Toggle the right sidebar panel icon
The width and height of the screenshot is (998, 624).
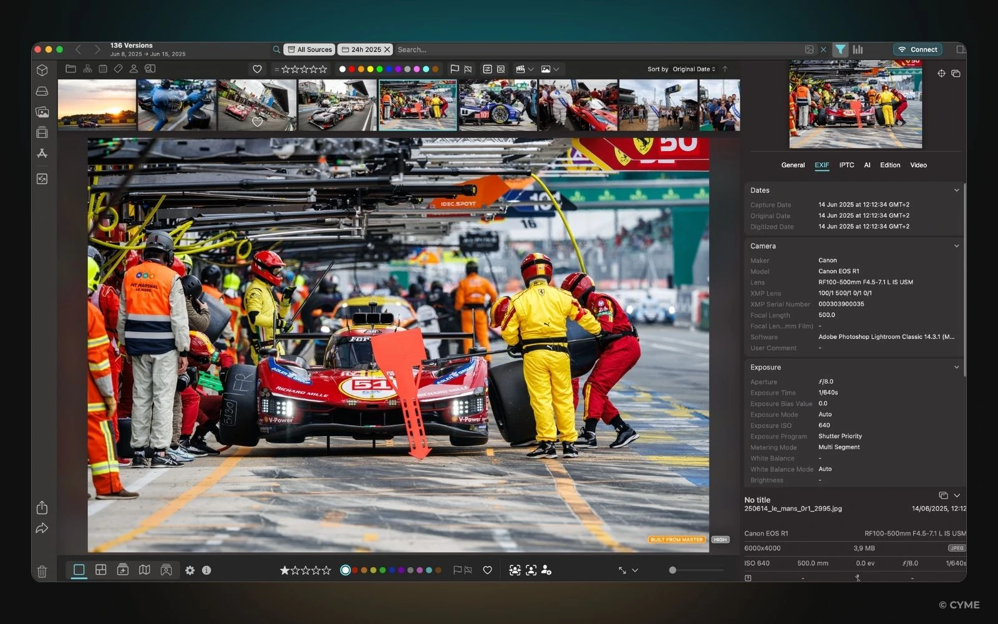coord(961,49)
